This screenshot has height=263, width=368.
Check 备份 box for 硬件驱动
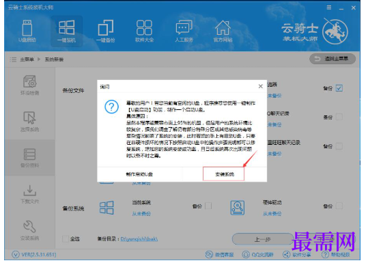(x=339, y=206)
